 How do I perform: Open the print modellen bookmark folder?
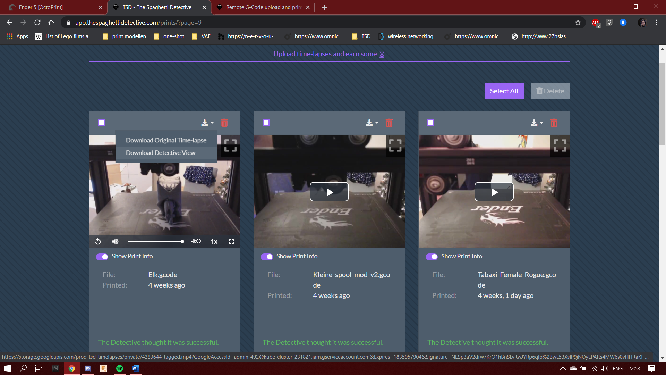coord(125,36)
